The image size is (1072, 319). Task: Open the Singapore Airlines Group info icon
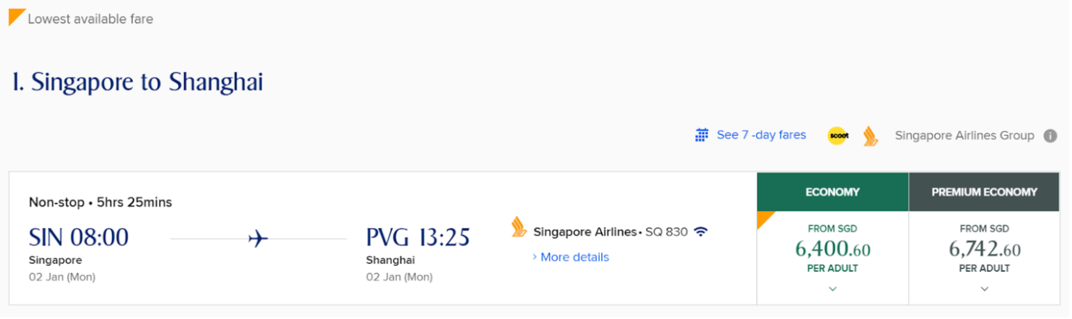pos(1050,136)
